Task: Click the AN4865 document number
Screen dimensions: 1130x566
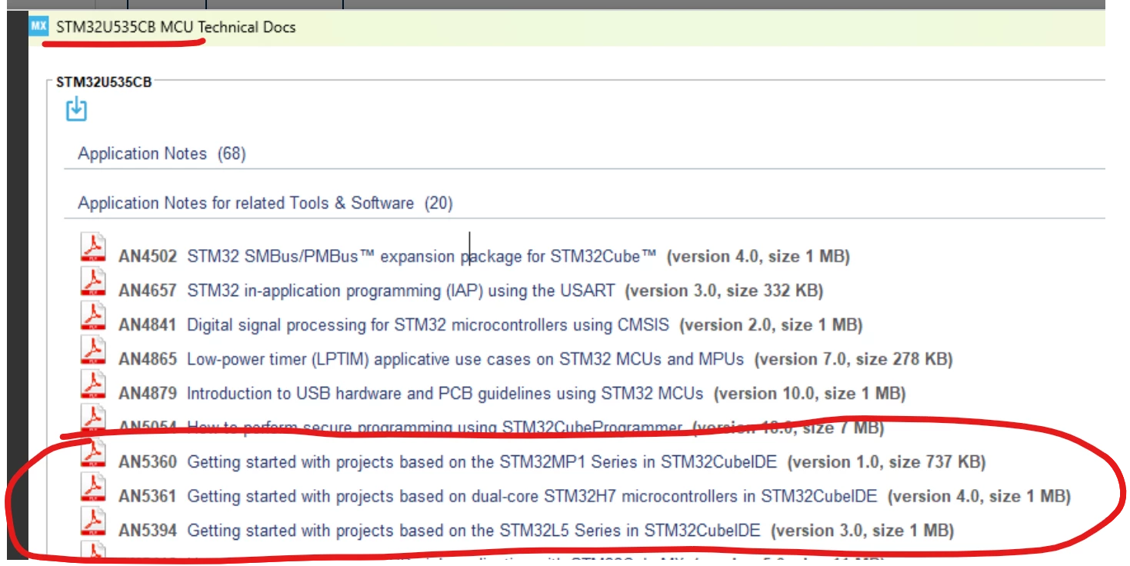Action: 148,359
